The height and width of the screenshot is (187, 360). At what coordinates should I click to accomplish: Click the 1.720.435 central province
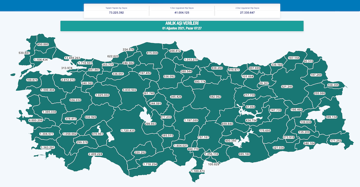click(x=128, y=130)
